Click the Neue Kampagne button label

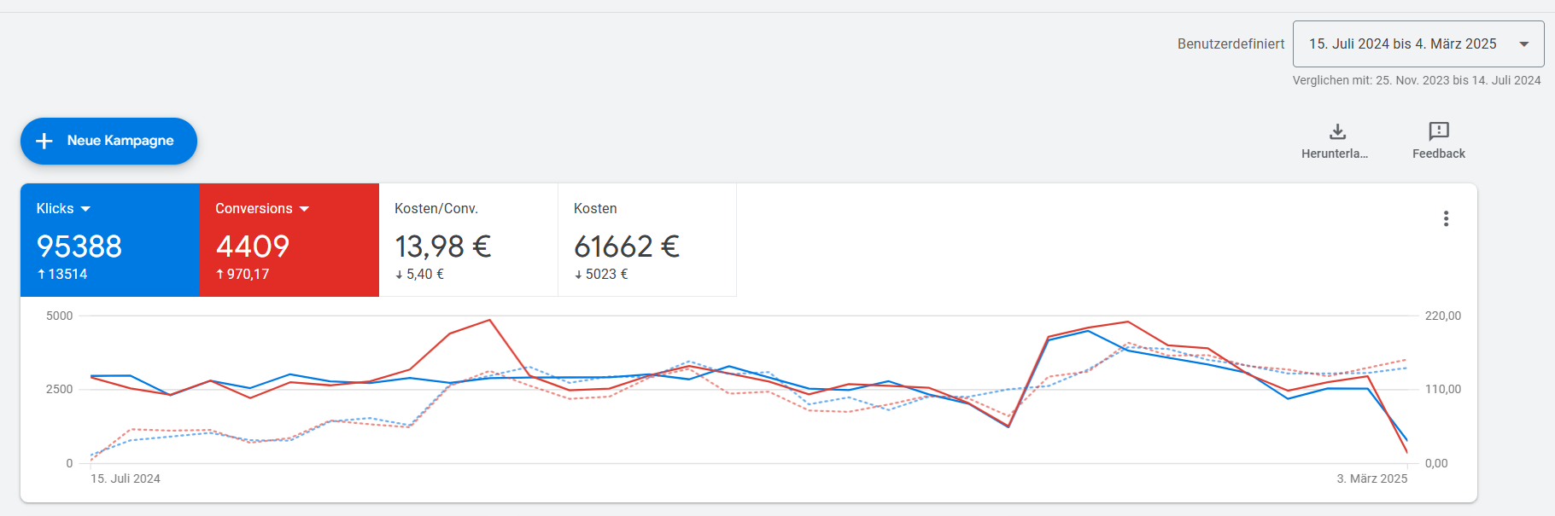click(x=120, y=141)
